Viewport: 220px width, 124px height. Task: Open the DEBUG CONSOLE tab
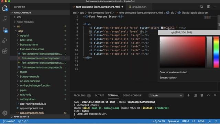tap(132, 95)
